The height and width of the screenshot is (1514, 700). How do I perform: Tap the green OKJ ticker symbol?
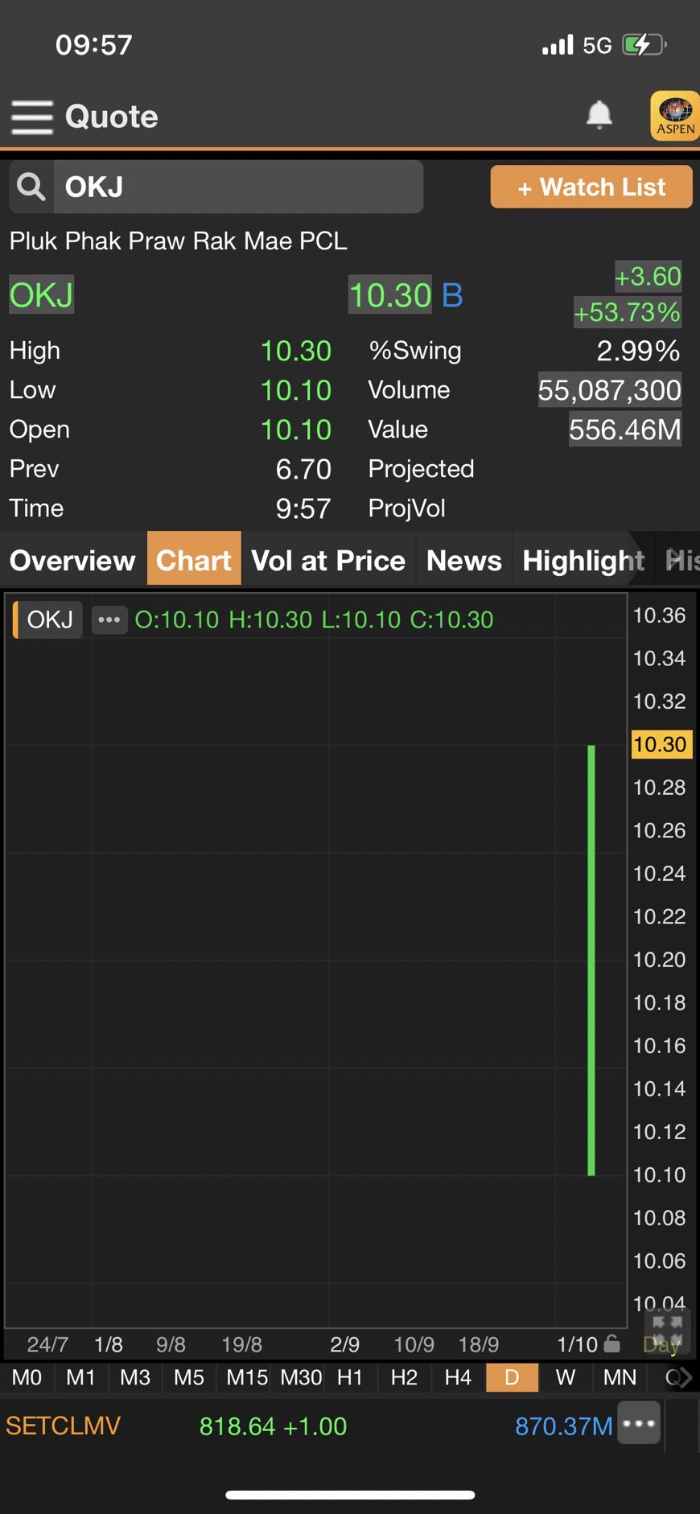[x=42, y=295]
